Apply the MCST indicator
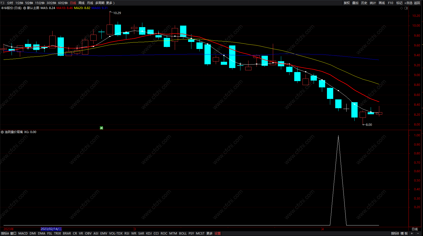The width and height of the screenshot is (423, 236). [200, 233]
